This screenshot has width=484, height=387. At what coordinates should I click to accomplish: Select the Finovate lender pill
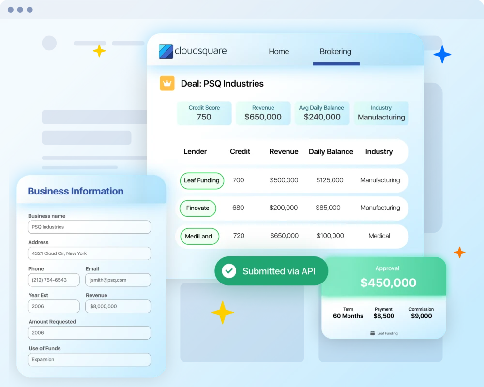pos(198,208)
